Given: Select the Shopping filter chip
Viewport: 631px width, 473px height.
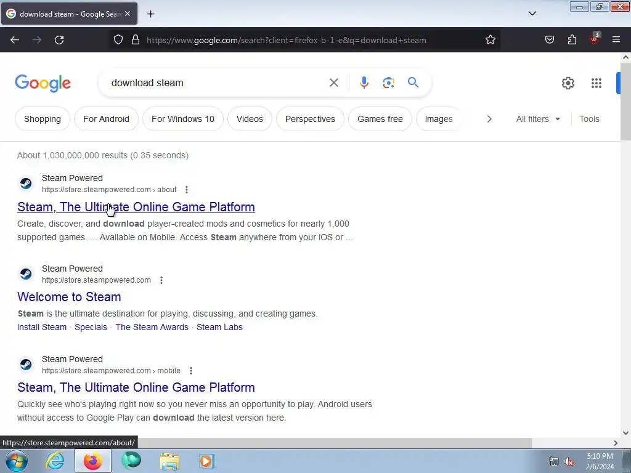Looking at the screenshot, I should [x=43, y=119].
